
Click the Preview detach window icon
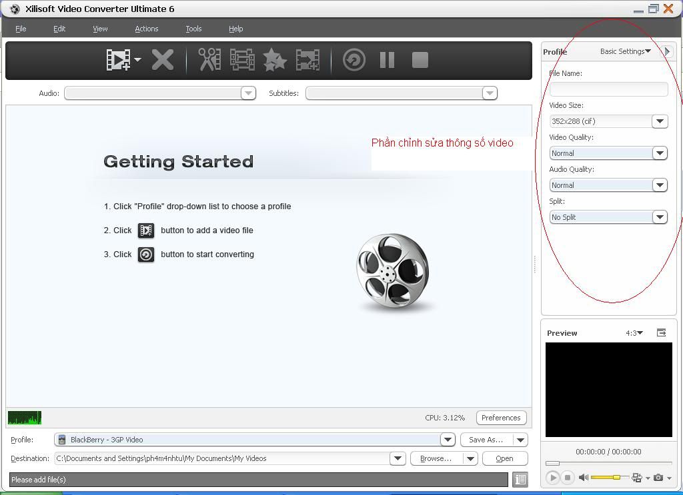pos(661,332)
